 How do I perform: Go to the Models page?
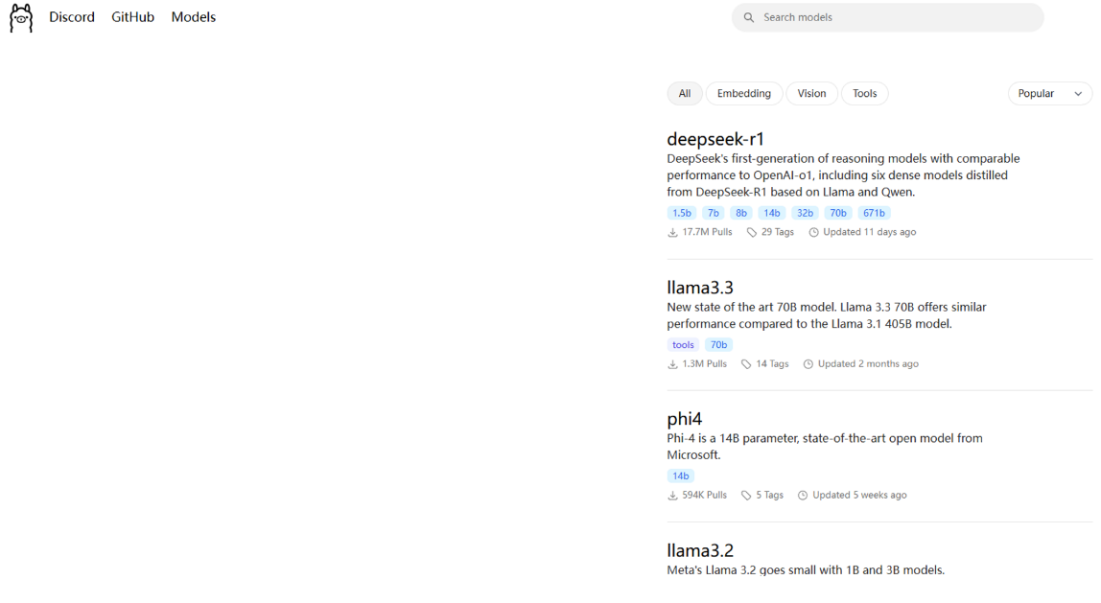pyautogui.click(x=193, y=17)
